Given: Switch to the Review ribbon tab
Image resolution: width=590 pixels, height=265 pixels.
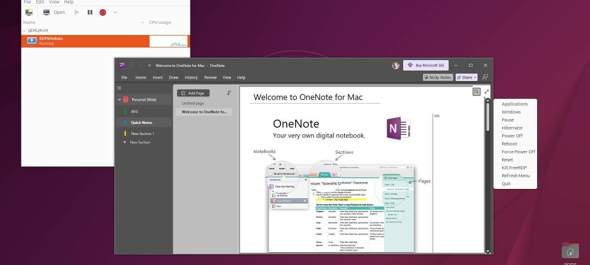Looking at the screenshot, I should point(210,78).
